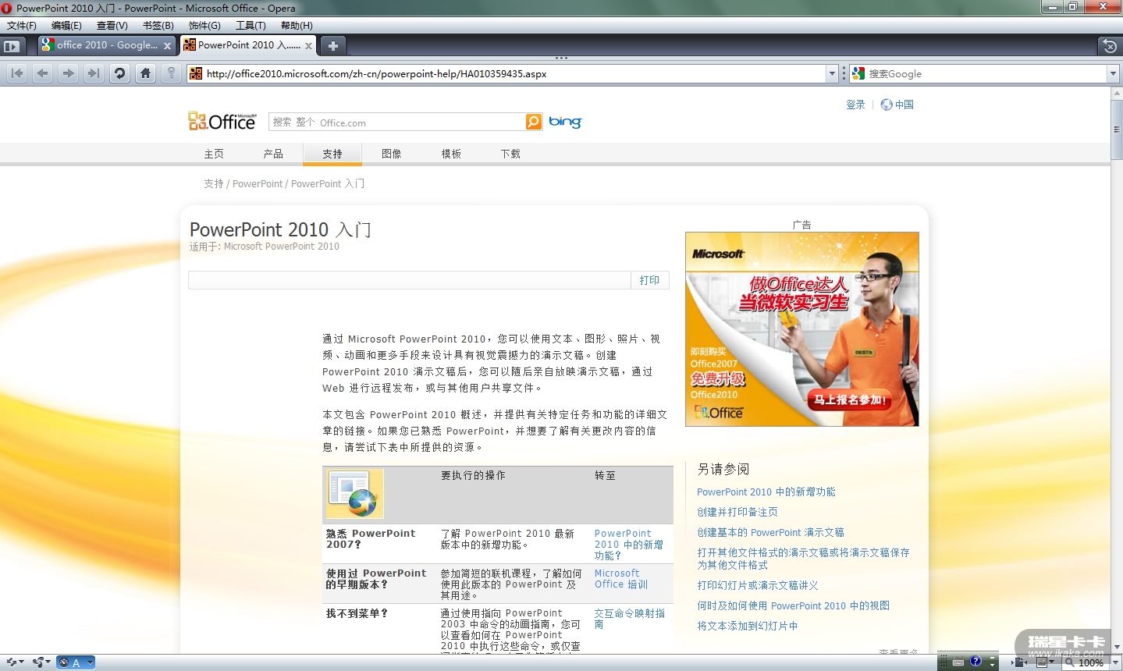Select the 图像 site navigation tab
The width and height of the screenshot is (1123, 671).
click(x=392, y=154)
